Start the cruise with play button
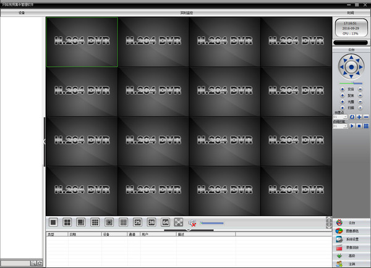 (x=352, y=126)
